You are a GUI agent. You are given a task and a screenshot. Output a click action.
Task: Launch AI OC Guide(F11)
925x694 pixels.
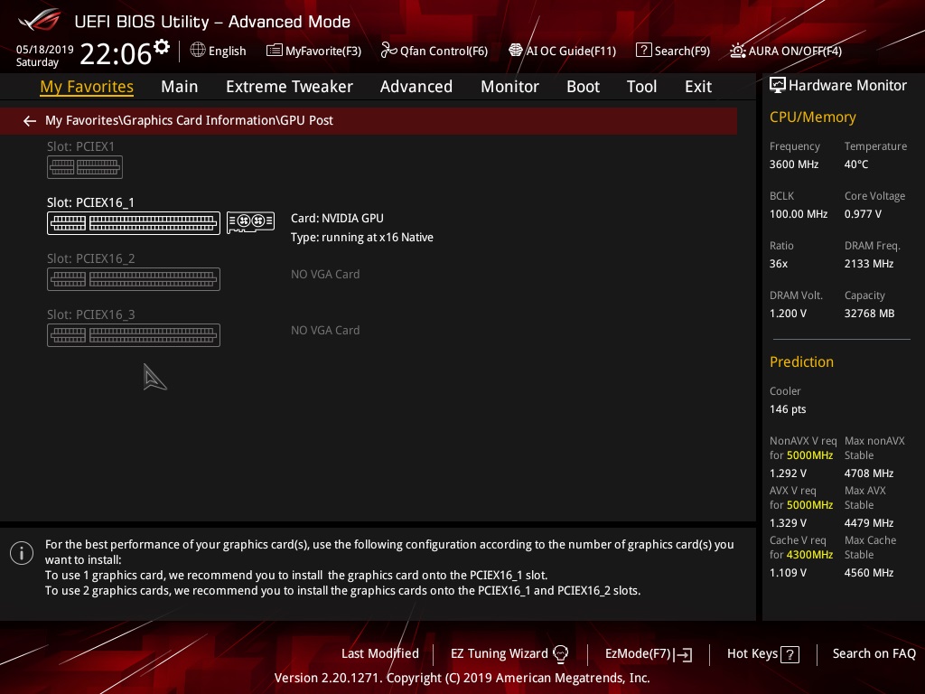tap(571, 52)
